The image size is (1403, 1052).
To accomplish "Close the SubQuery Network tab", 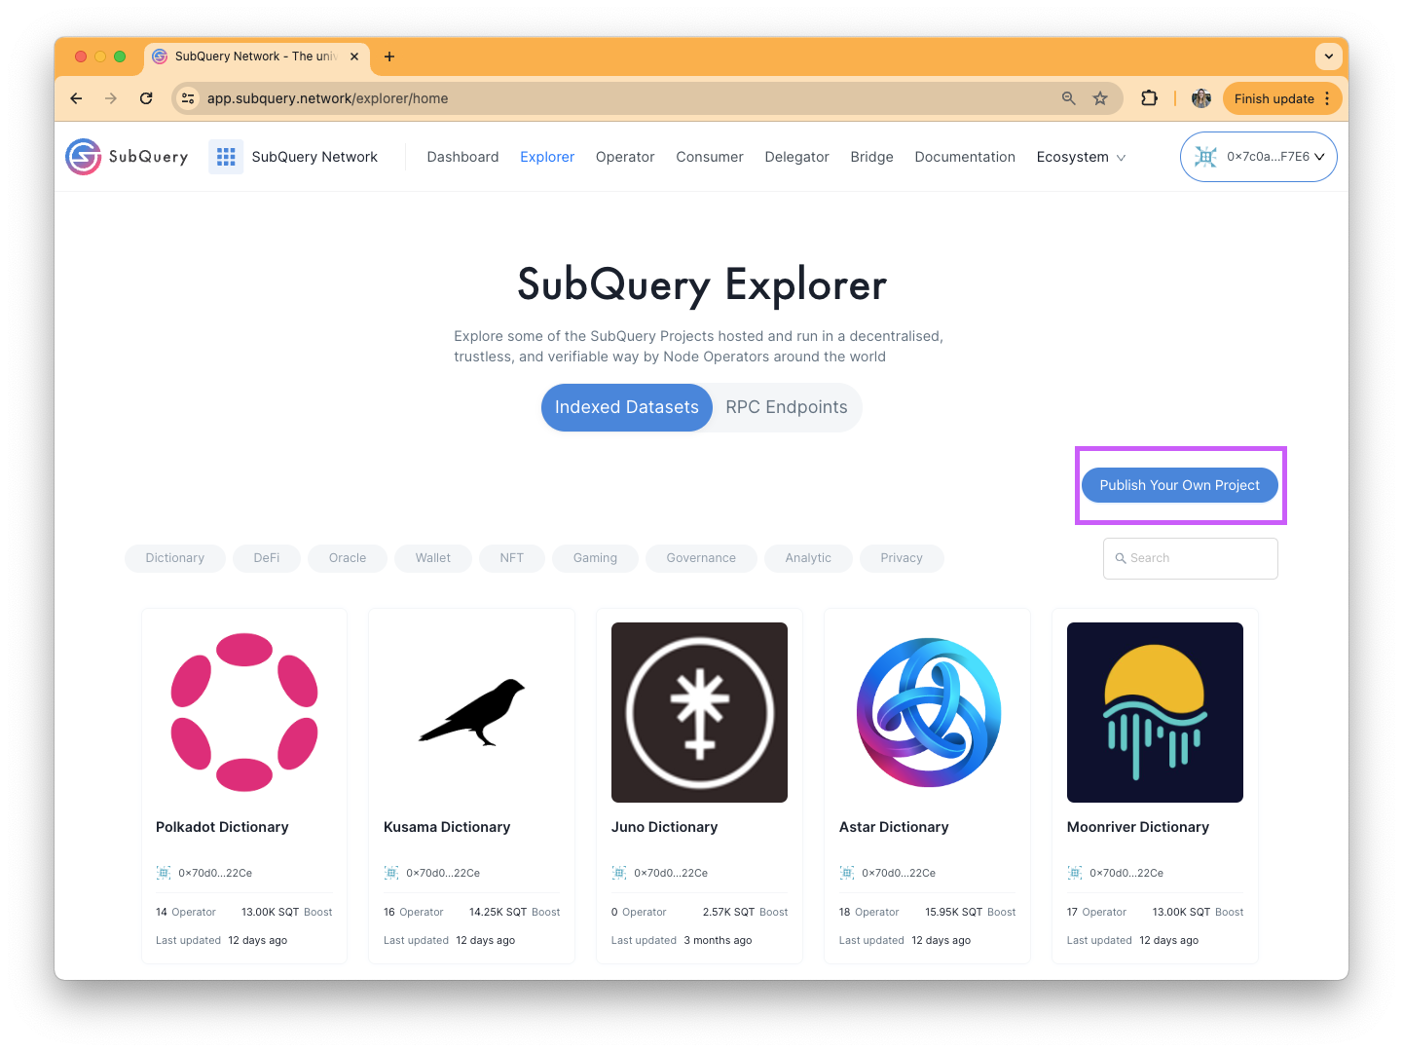I will click(354, 56).
